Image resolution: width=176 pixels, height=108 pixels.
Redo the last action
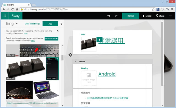pyautogui.click(x=116, y=16)
